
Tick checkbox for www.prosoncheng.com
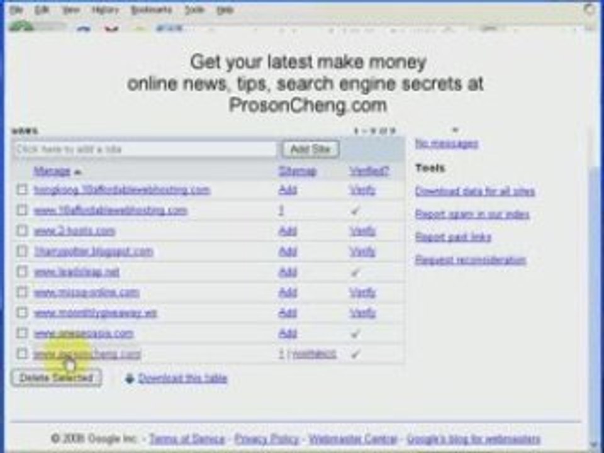pyautogui.click(x=22, y=353)
